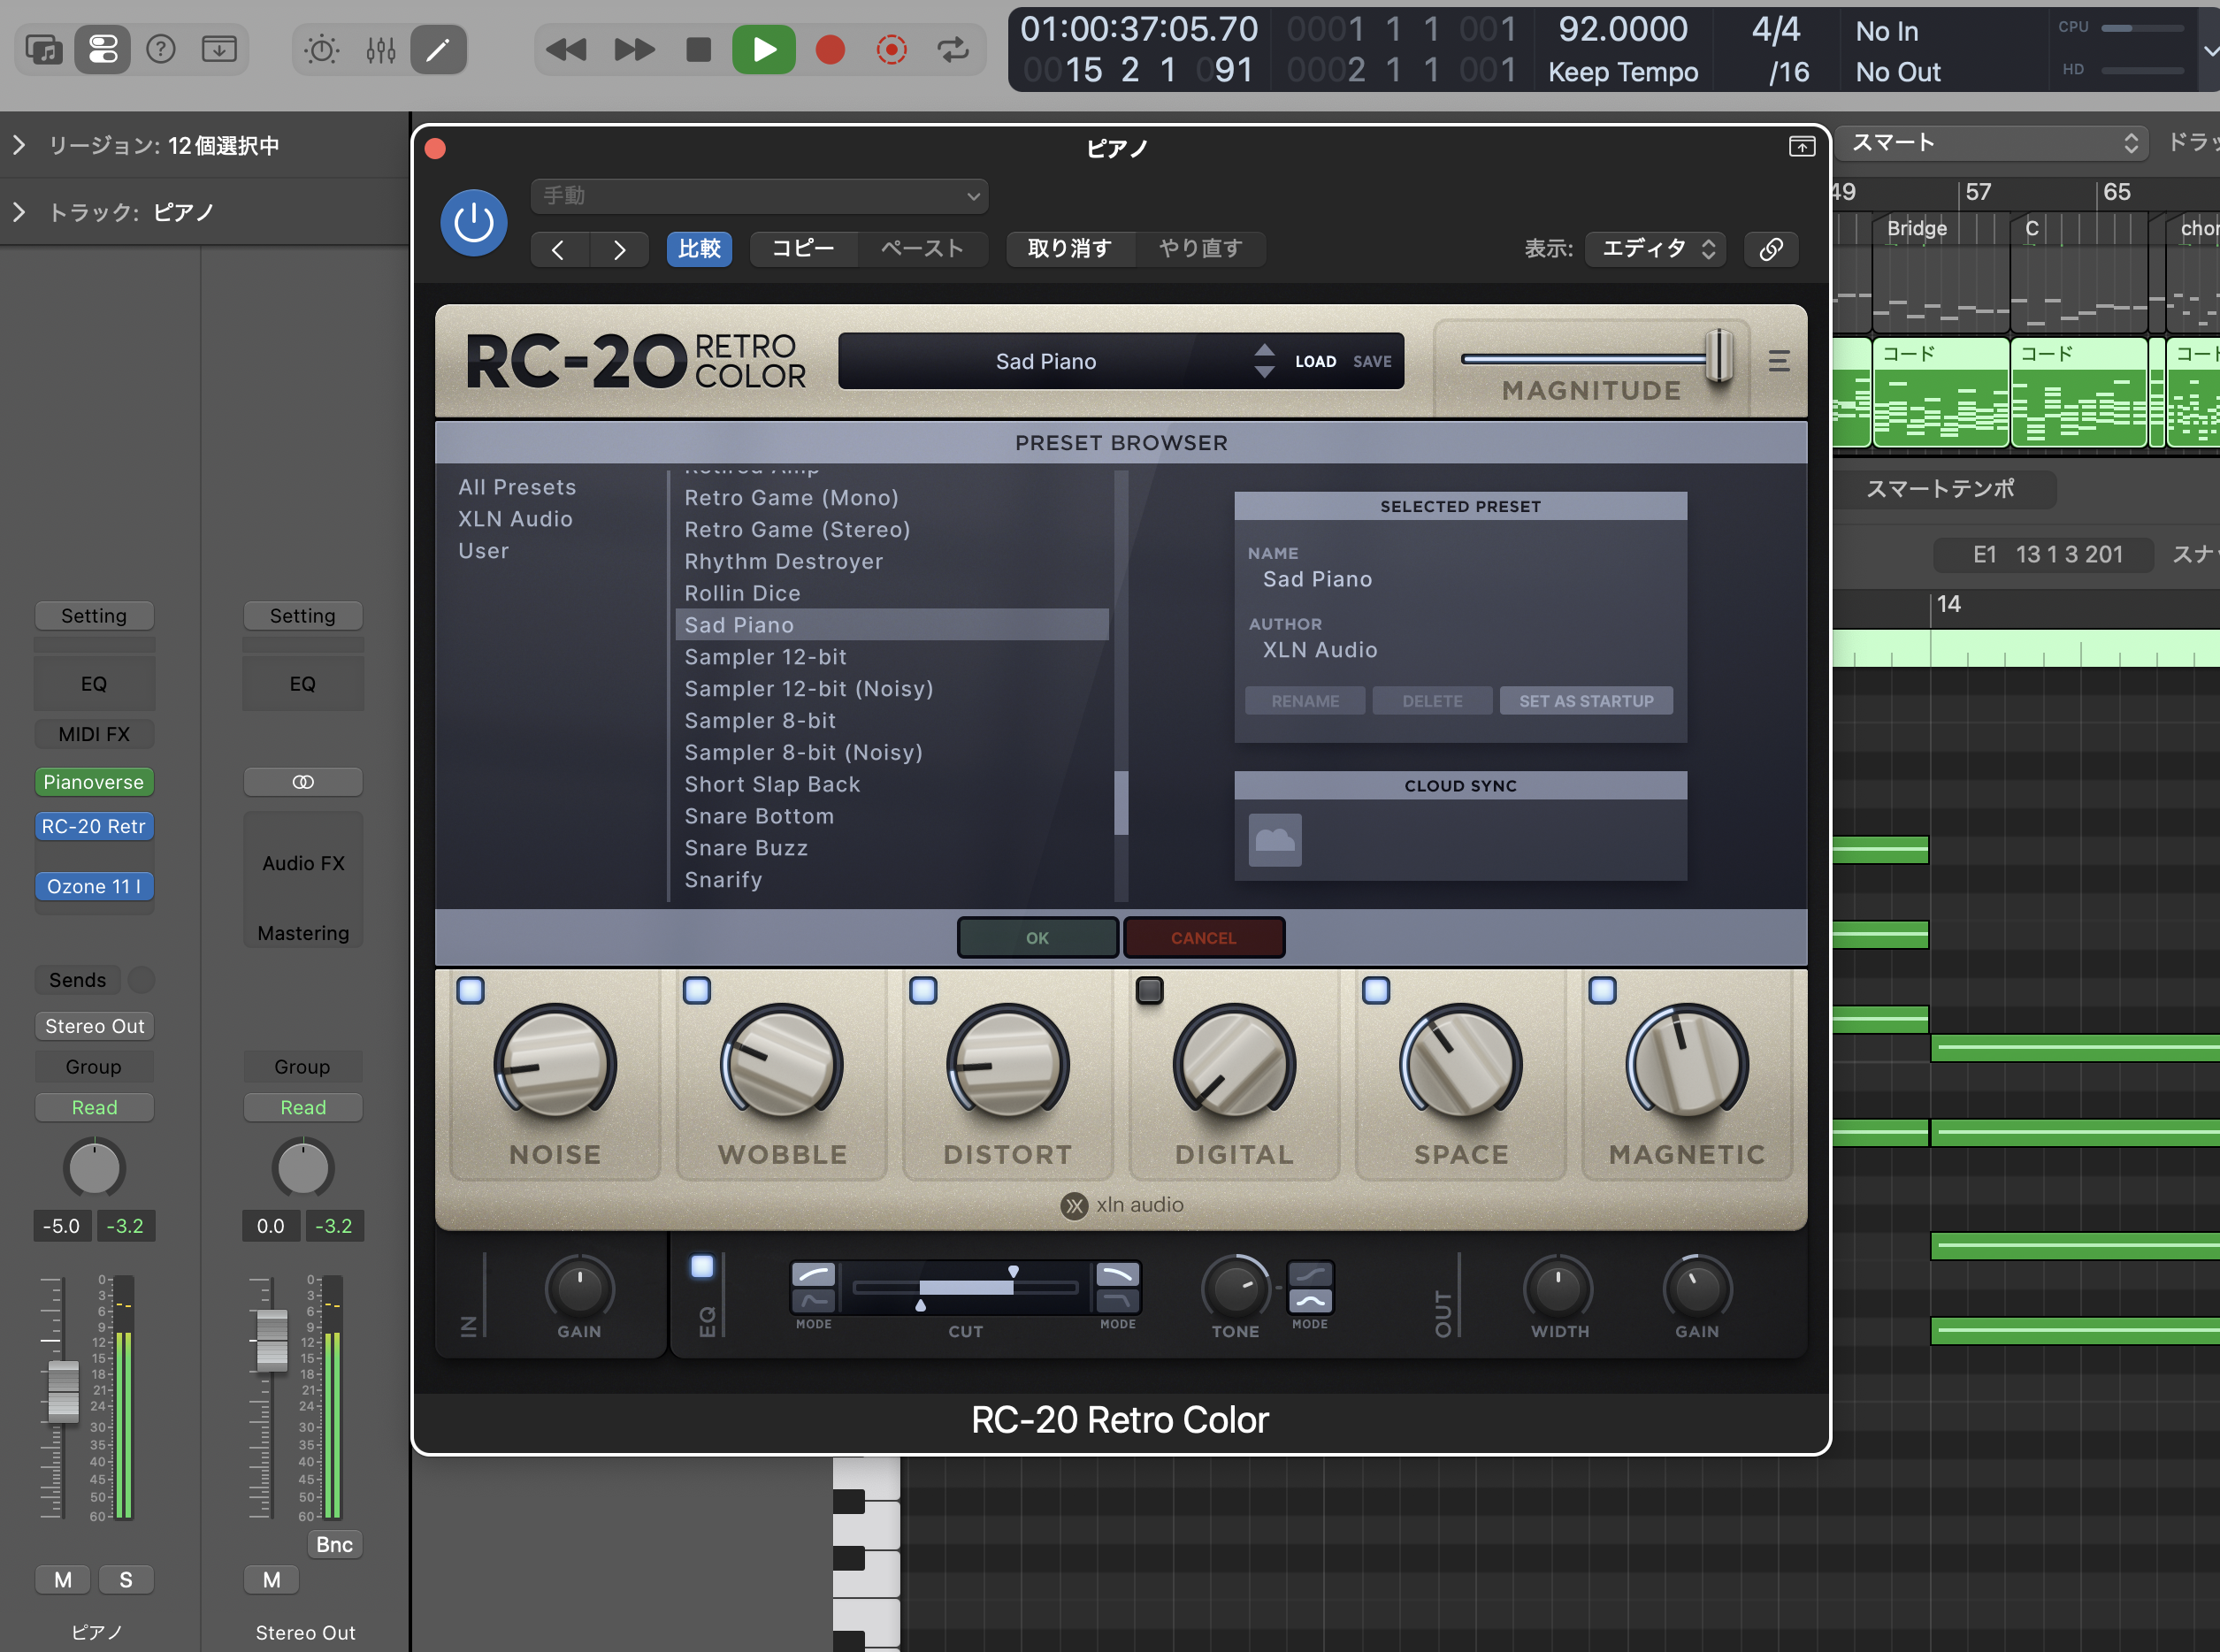2220x1652 pixels.
Task: Click the MAGNITUDE slider handle
Action: point(1719,356)
